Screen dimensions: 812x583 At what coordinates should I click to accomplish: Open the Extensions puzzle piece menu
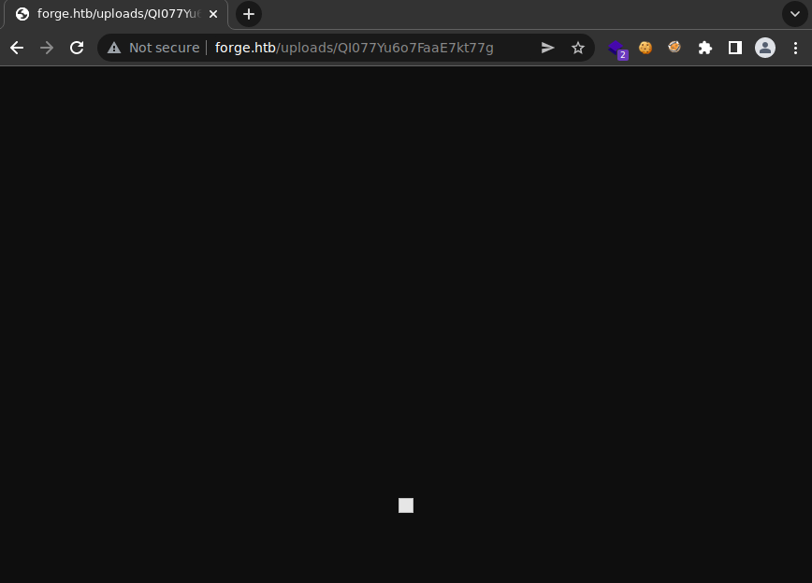(x=705, y=48)
